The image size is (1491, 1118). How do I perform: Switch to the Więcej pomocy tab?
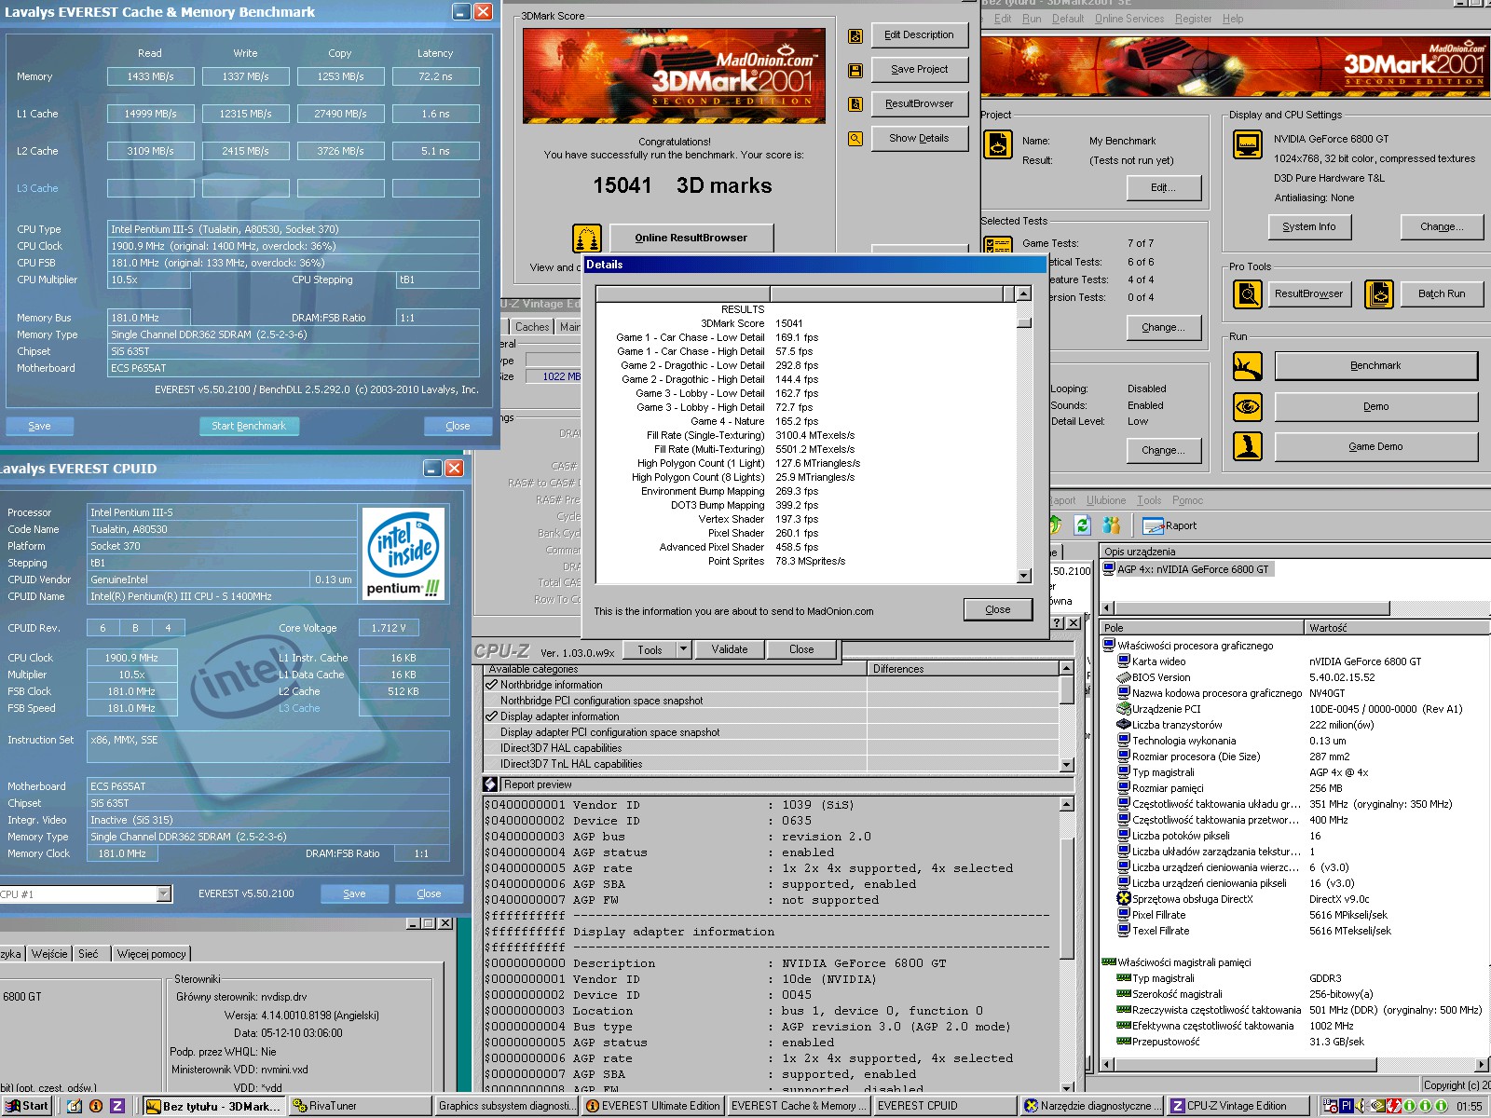pyautogui.click(x=152, y=954)
